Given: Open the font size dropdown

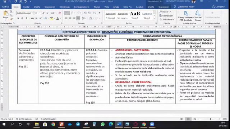Looking at the screenshot, I should [x=40, y=13].
